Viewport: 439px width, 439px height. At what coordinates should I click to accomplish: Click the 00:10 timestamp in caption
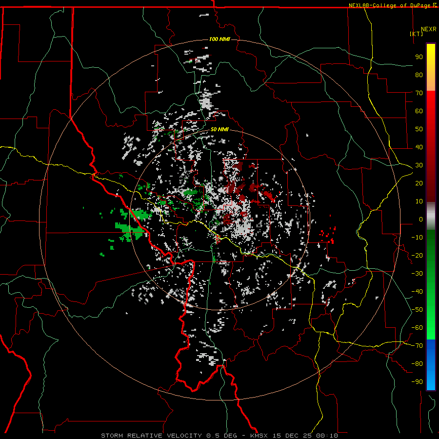[x=327, y=436]
